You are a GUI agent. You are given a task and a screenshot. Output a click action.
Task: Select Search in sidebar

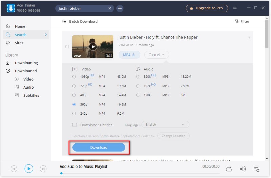[x=26, y=35]
